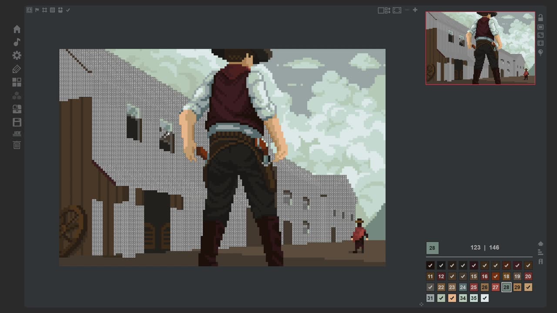Click the flag icon in the top toolbar
Viewport: 557px width, 313px height.
37,10
